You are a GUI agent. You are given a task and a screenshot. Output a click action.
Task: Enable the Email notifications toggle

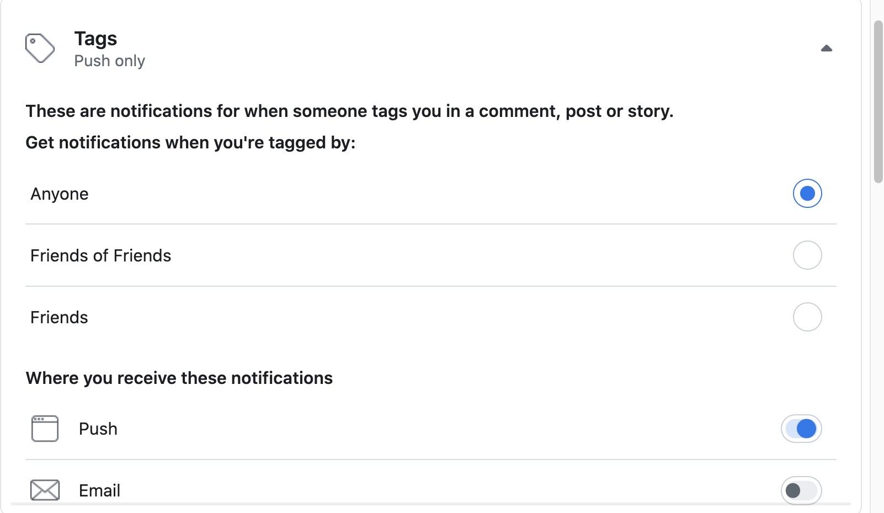click(801, 490)
